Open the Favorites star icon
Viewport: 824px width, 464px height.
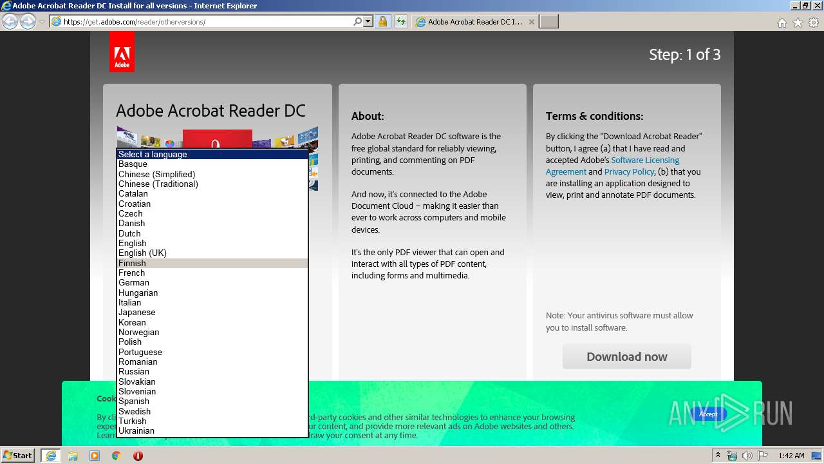(798, 23)
